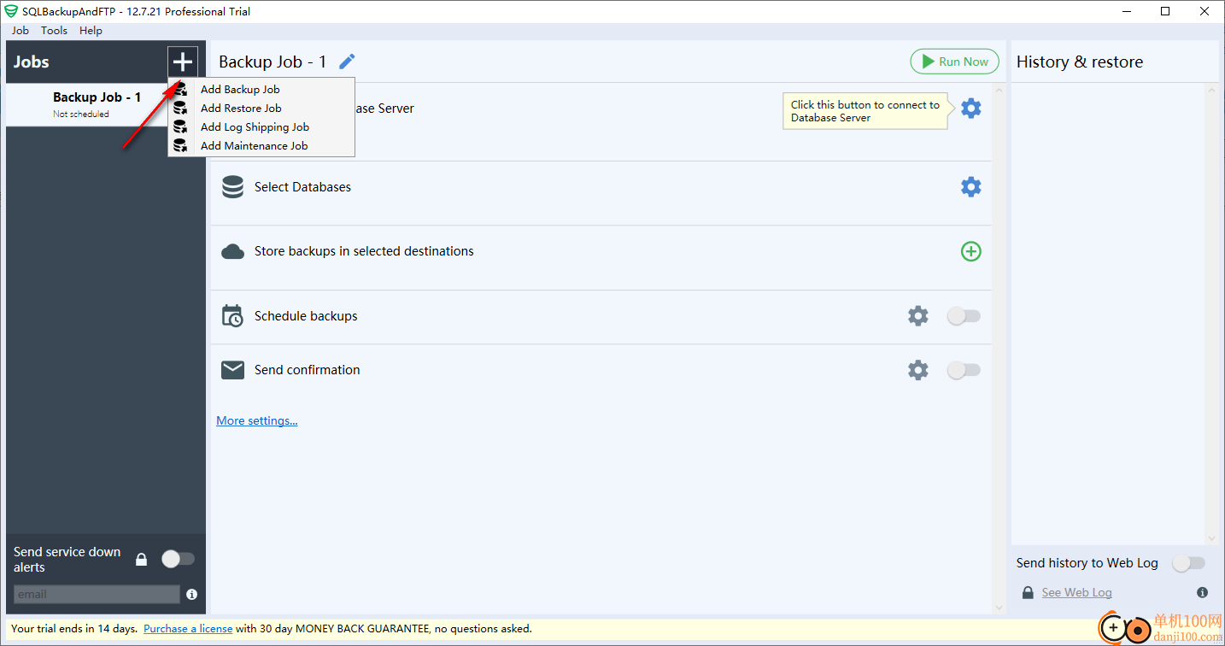
Task: Toggle the Schedule backups switch
Action: pos(964,316)
